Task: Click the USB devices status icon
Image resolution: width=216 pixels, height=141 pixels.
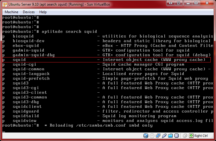Action: click(x=164, y=136)
